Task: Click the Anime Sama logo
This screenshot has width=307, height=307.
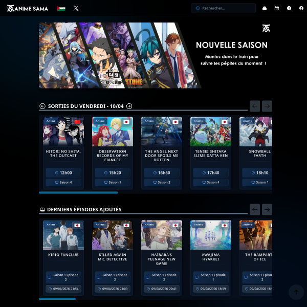Action: [x=27, y=8]
